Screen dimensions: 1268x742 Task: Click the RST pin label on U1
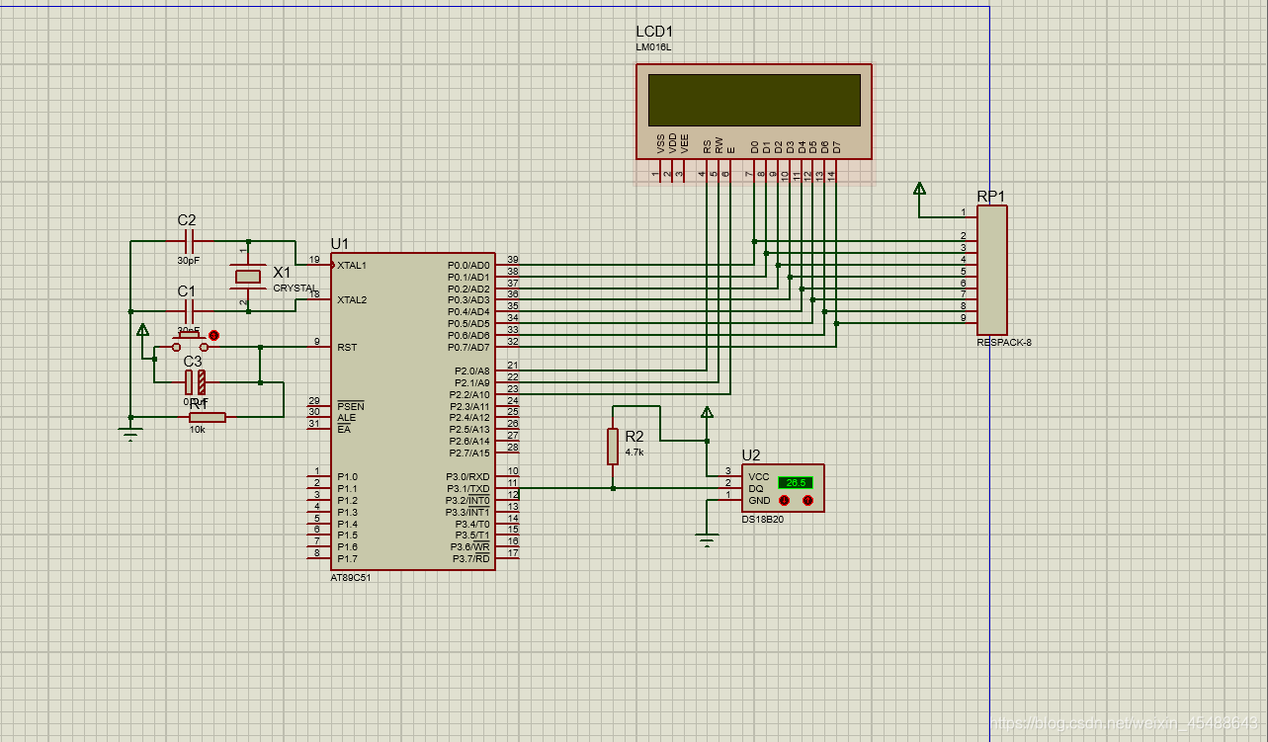pyautogui.click(x=347, y=347)
